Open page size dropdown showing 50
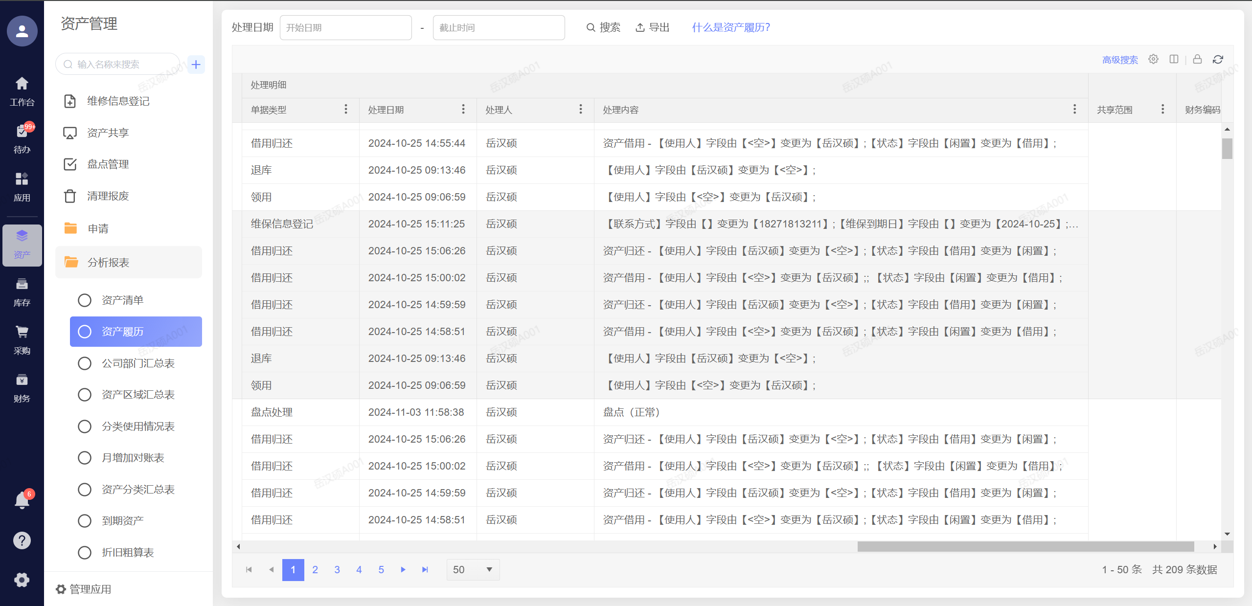This screenshot has width=1252, height=606. tap(473, 570)
